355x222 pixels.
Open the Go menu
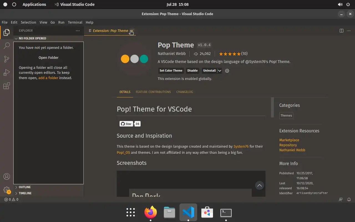pyautogui.click(x=53, y=22)
